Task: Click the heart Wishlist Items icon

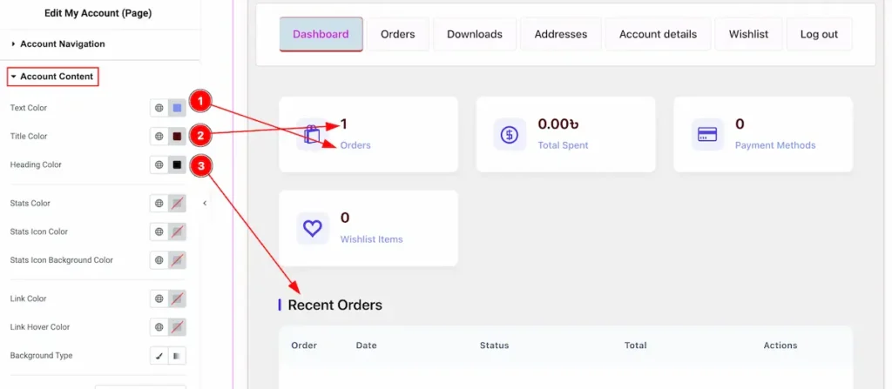Action: click(312, 228)
